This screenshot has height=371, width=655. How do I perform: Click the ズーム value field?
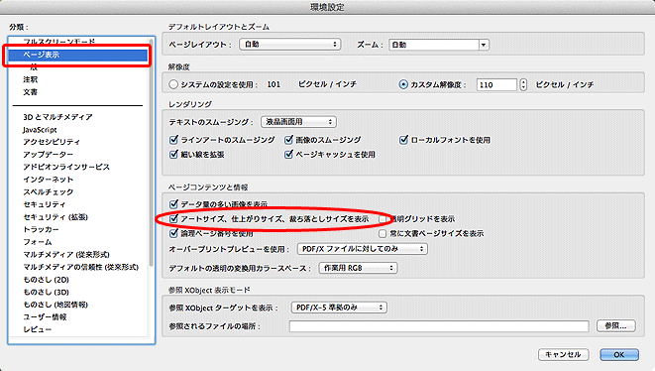point(434,45)
